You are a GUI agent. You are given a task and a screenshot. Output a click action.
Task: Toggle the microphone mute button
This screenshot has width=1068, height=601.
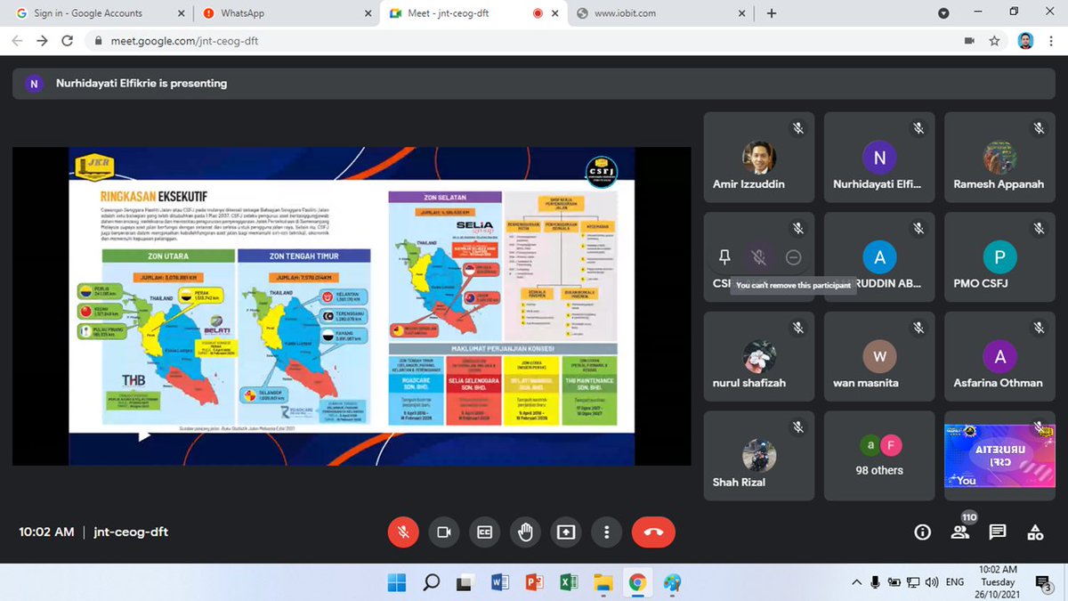tap(403, 532)
